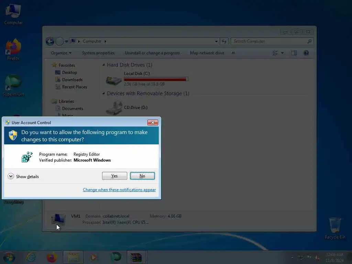Click the UAC shield icon in blue banner

point(13,135)
